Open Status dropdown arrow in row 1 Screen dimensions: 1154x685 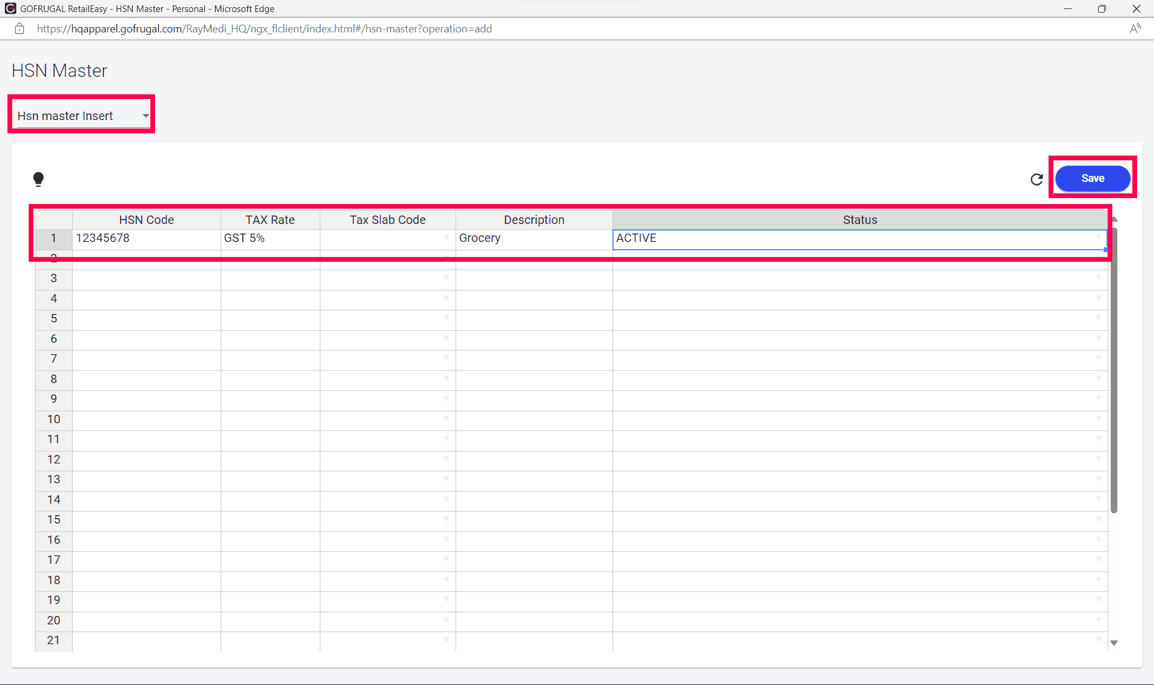coord(1098,238)
